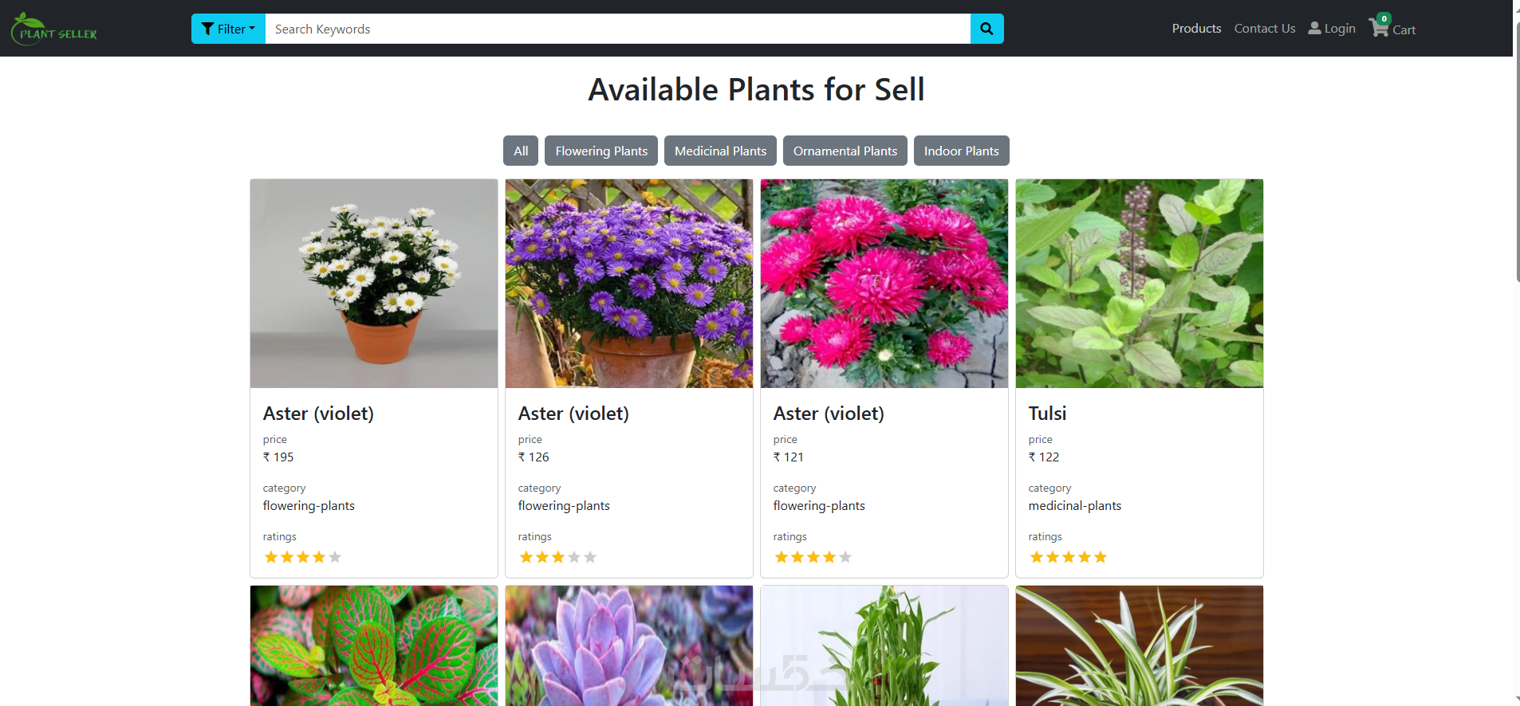Open the white aster flower image
This screenshot has width=1520, height=706.
click(x=374, y=284)
